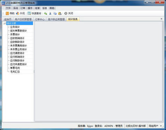Screen dimensions: 166x130
Task: Select the 统计报表 tab
Action: coord(73,19)
